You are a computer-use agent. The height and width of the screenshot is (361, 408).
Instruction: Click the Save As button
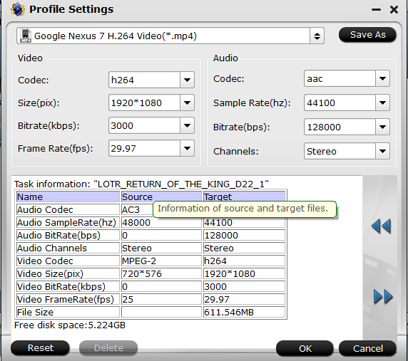pyautogui.click(x=367, y=35)
